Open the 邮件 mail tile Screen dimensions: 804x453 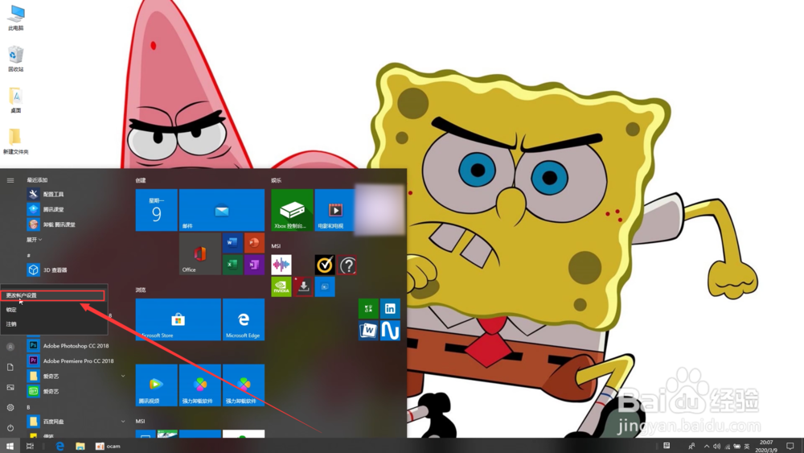pos(222,210)
